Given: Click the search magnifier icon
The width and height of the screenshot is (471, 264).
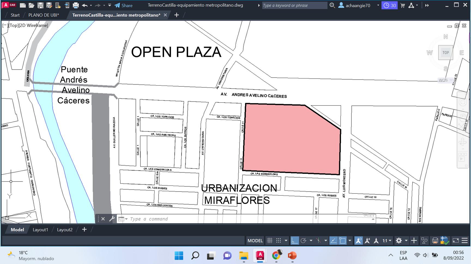Looking at the screenshot, I should point(332,5).
